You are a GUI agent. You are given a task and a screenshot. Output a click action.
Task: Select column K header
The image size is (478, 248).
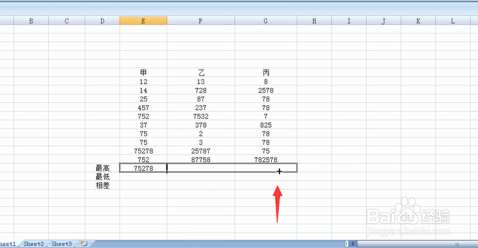click(418, 21)
